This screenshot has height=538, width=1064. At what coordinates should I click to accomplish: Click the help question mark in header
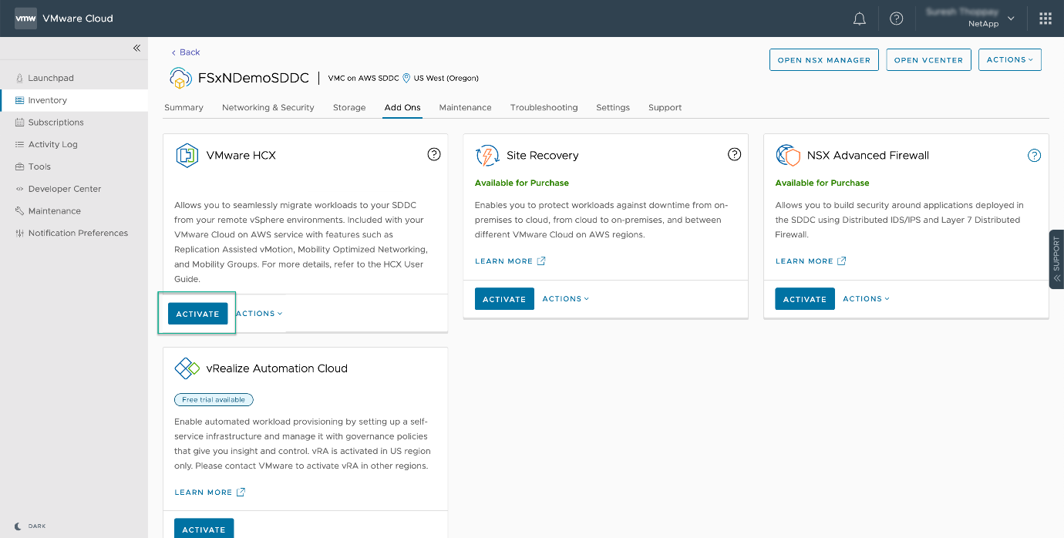coord(896,18)
